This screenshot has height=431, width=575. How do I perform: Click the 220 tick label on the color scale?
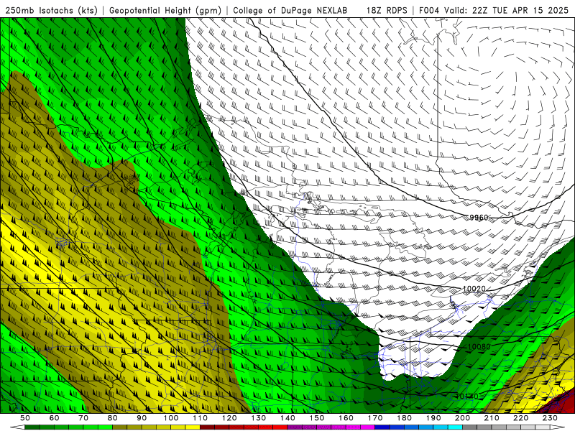tap(520, 418)
